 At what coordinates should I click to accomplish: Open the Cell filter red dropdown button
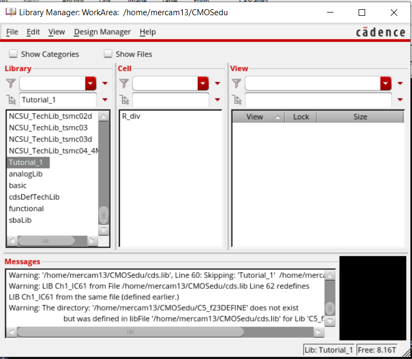click(203, 83)
